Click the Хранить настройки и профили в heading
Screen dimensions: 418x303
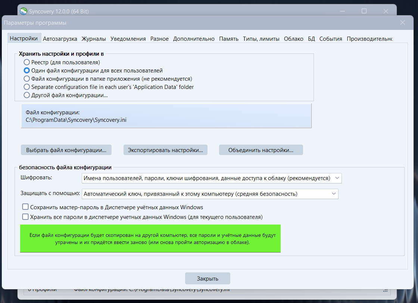61,54
